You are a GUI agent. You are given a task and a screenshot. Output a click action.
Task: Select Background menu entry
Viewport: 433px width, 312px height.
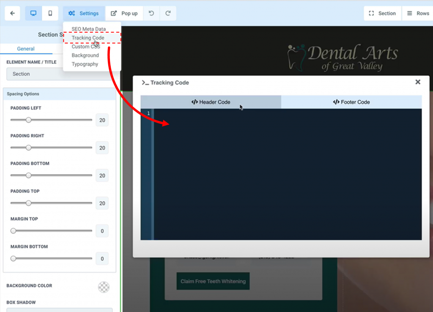tap(85, 55)
